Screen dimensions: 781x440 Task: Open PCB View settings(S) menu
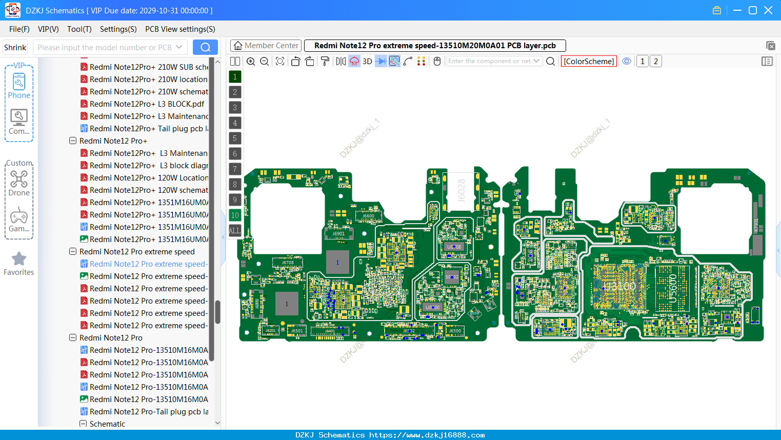pyautogui.click(x=180, y=29)
